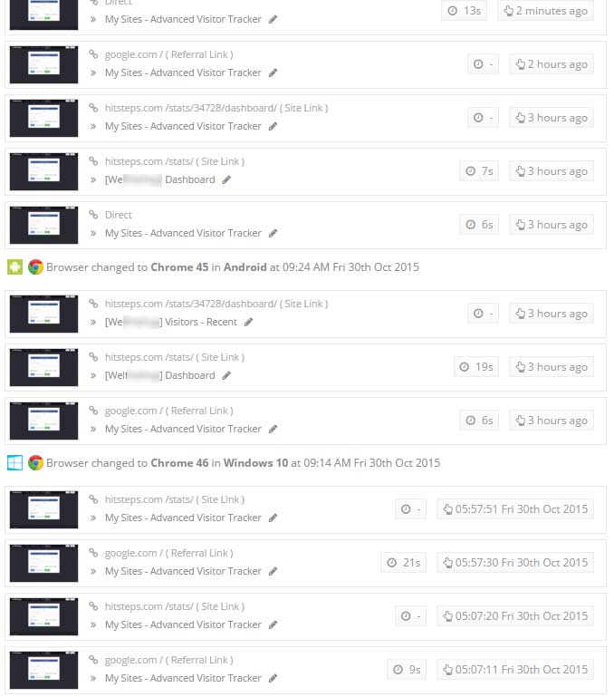Open thumbnail beside the 7s Dashboard entry
The image size is (614, 697).
[x=44, y=171]
